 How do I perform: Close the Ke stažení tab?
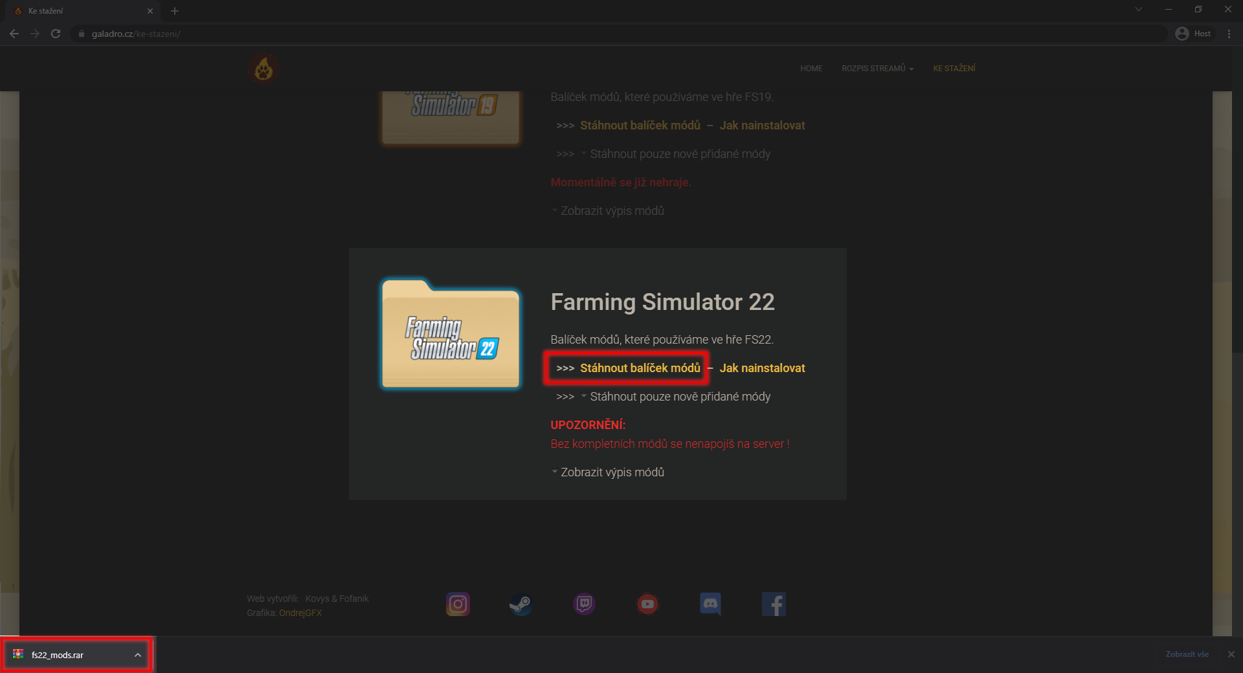pyautogui.click(x=150, y=11)
